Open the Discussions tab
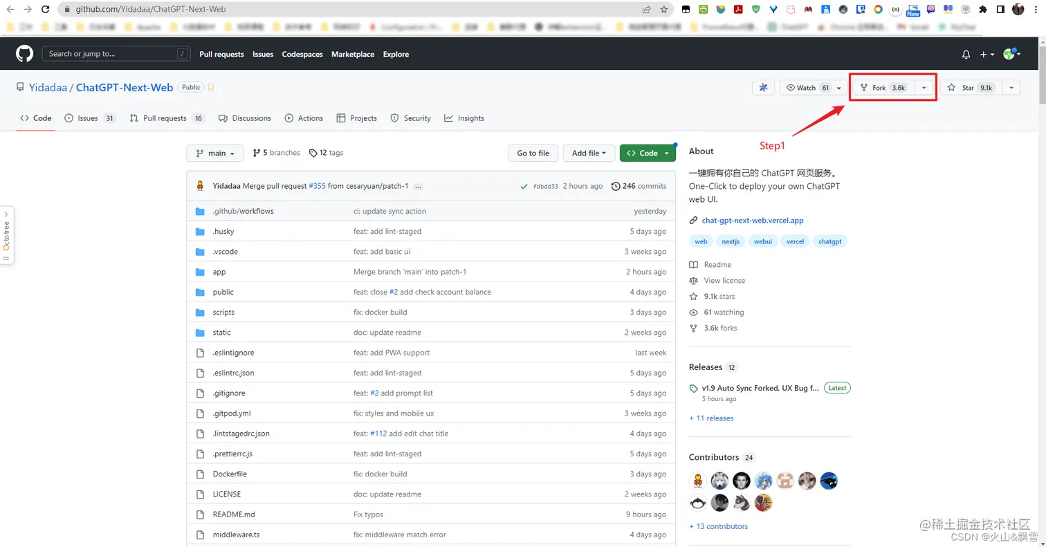1046x547 pixels. (x=244, y=118)
